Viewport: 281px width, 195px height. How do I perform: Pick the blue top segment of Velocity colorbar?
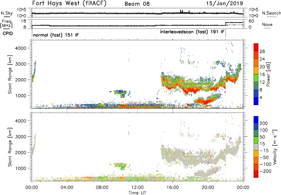point(256,120)
